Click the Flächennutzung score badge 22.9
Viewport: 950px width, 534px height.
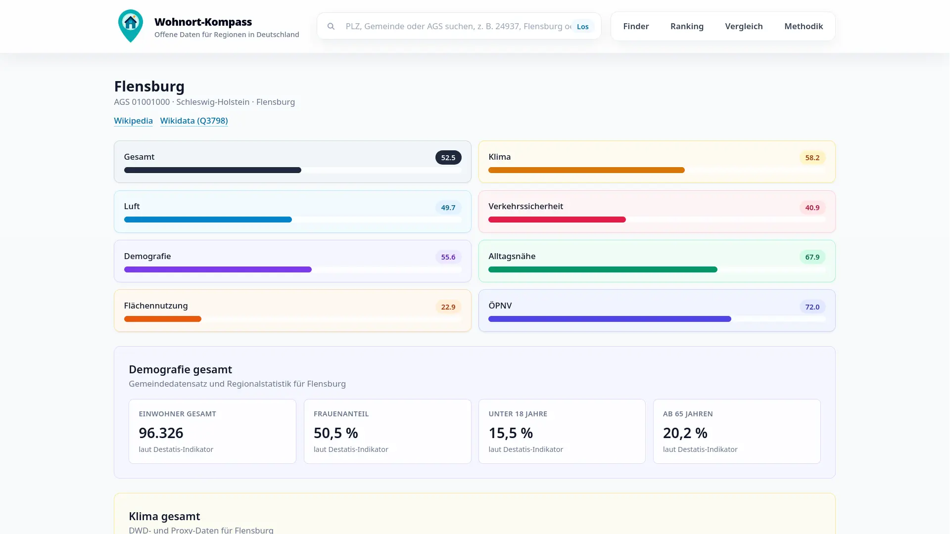click(448, 307)
